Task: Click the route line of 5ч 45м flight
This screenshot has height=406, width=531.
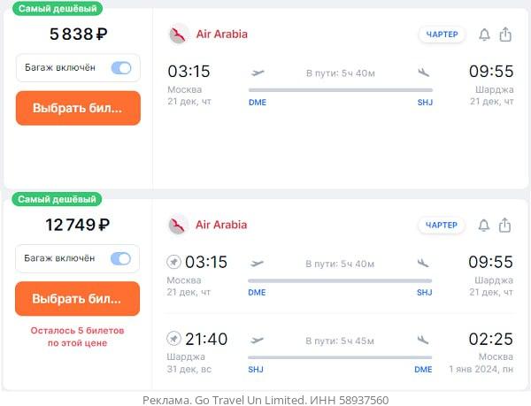Action: [340, 357]
